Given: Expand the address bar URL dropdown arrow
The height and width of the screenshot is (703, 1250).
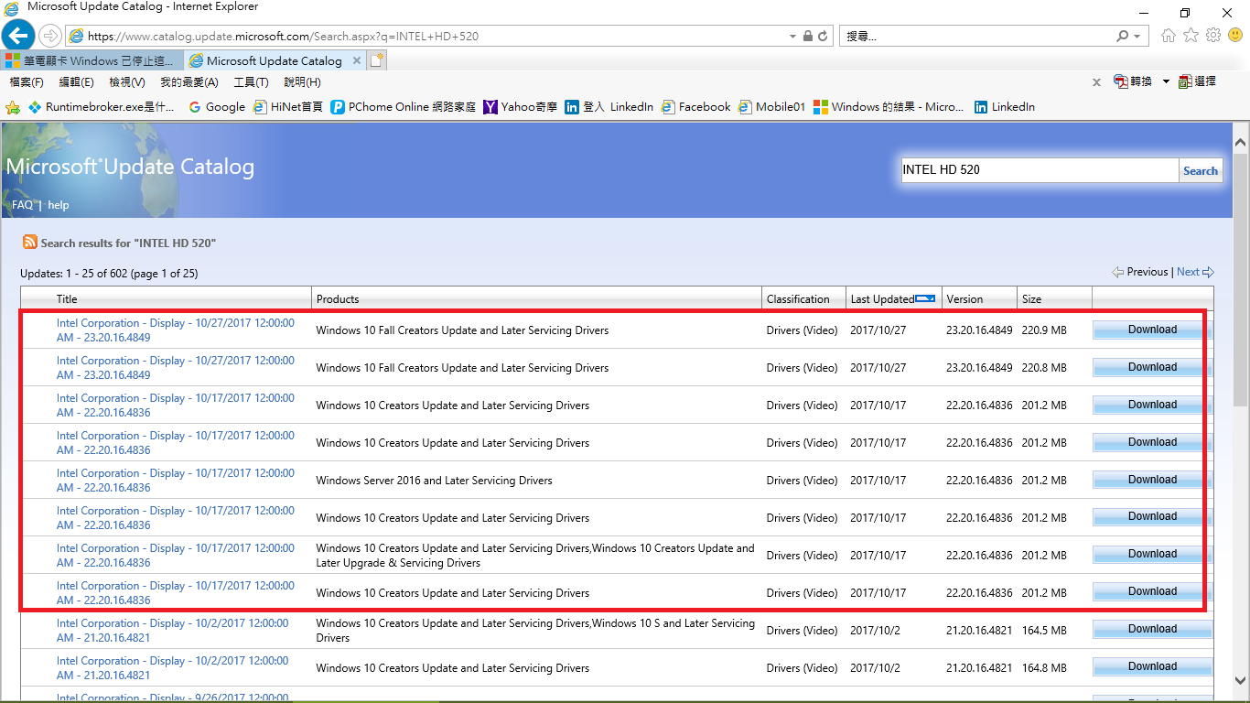Looking at the screenshot, I should (792, 37).
